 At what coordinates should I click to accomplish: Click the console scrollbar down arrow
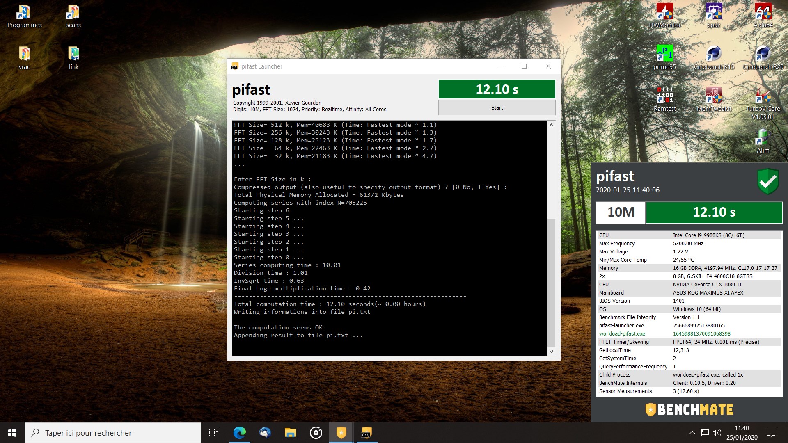551,351
